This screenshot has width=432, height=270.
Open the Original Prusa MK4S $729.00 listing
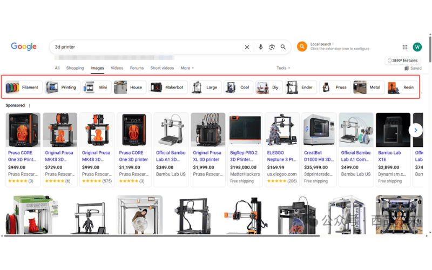[59, 156]
